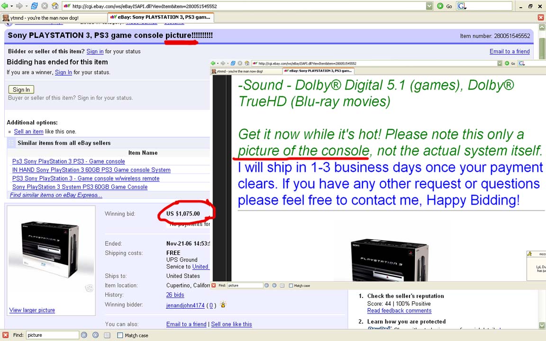Click 'Email to a friend' in 'You can also' row
This screenshot has width=546, height=341.
(x=186, y=324)
